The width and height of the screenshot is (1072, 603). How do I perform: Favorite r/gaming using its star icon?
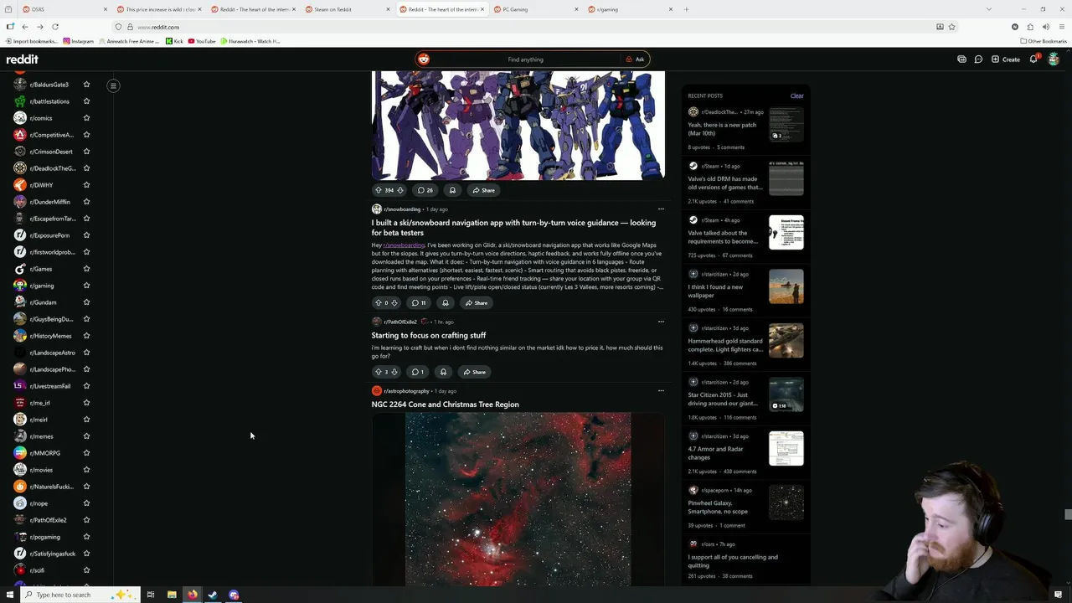click(86, 286)
